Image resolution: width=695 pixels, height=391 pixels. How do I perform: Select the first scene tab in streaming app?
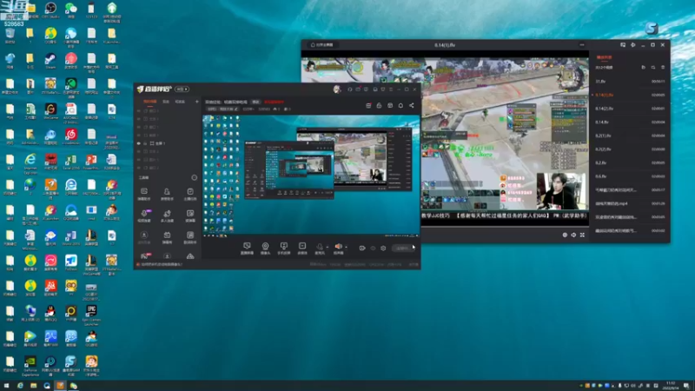click(x=149, y=102)
